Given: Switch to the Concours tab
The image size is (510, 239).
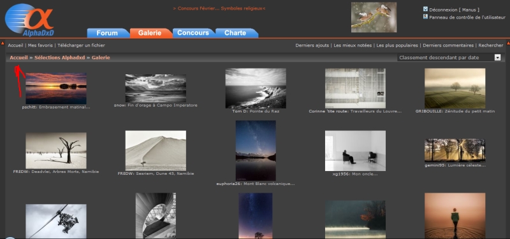Looking at the screenshot, I should (x=193, y=33).
